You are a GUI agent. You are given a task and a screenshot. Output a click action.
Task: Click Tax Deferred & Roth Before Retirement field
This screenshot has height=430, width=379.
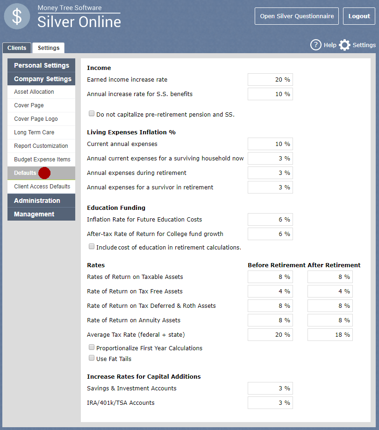270,306
